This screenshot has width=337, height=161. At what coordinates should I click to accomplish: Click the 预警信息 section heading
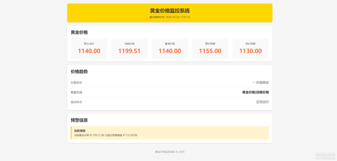(79, 120)
